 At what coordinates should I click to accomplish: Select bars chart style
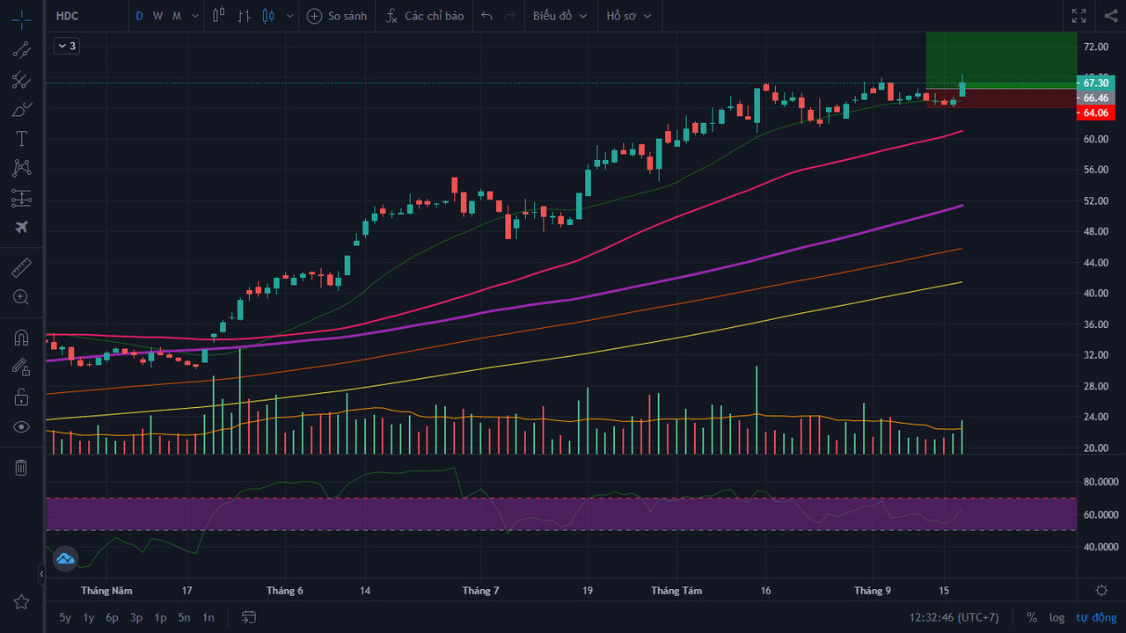[245, 16]
